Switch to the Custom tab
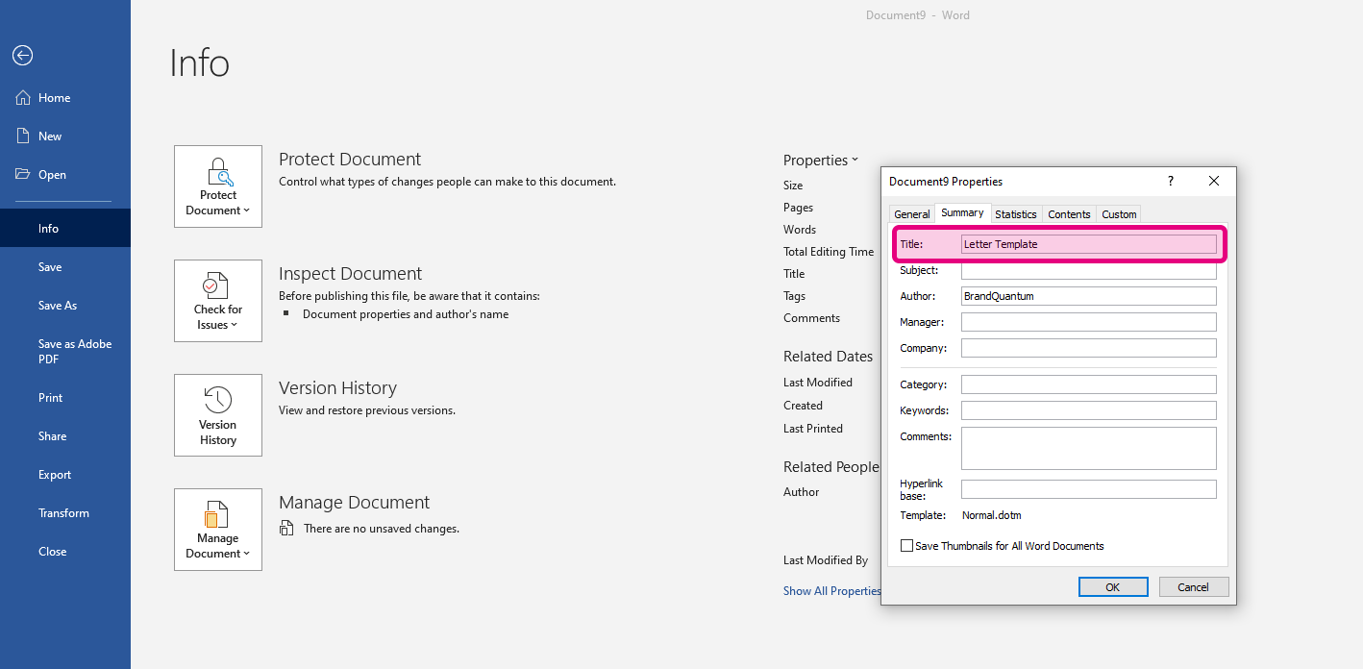 click(1119, 214)
